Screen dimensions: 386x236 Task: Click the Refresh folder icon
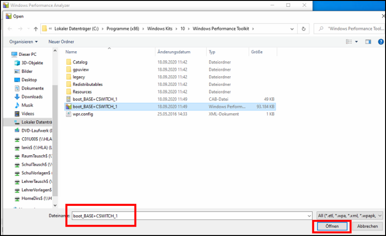(x=304, y=29)
